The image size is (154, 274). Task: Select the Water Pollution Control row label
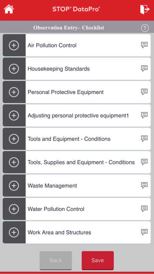(56, 209)
